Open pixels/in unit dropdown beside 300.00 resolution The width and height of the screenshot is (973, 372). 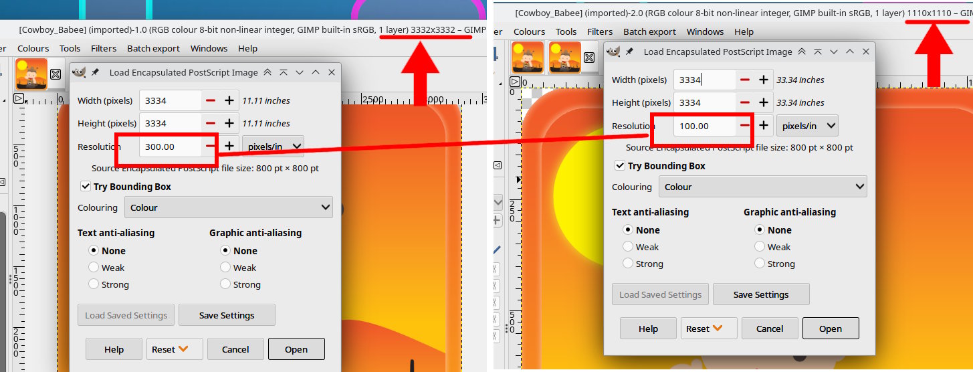(x=273, y=147)
